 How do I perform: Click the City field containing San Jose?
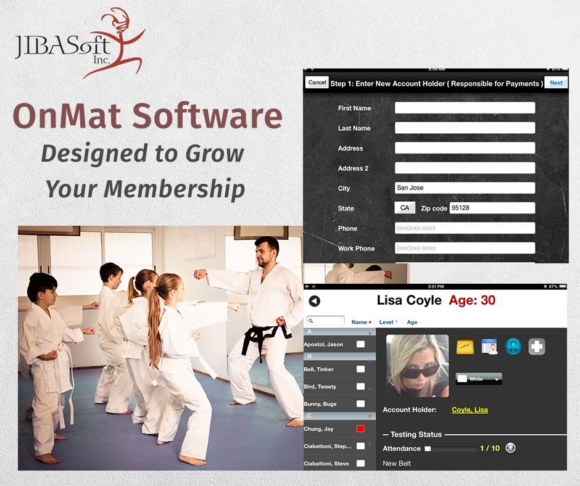pos(465,187)
